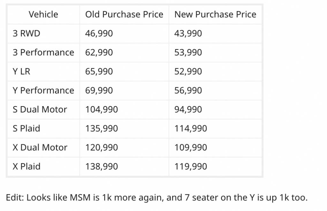Select the 119,990 new price value
The width and height of the screenshot is (327, 211).
tap(191, 166)
